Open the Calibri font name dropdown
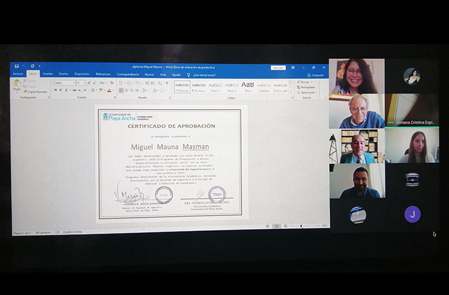The height and width of the screenshot is (295, 449). (x=64, y=83)
